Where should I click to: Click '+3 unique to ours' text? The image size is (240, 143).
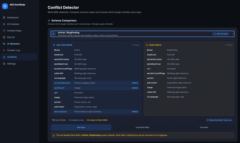pyautogui.click(x=76, y=120)
